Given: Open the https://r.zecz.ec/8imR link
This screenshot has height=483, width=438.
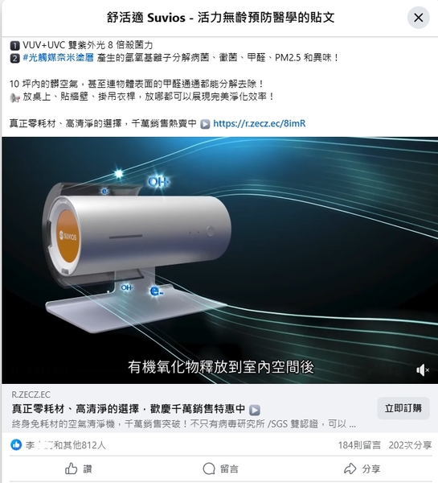Looking at the screenshot, I should click(260, 123).
